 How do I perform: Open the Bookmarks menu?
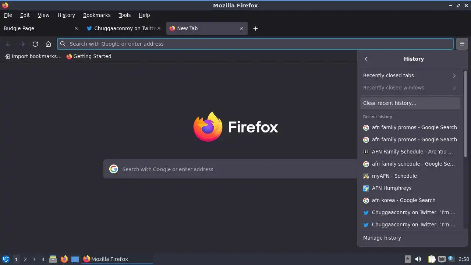(x=97, y=15)
